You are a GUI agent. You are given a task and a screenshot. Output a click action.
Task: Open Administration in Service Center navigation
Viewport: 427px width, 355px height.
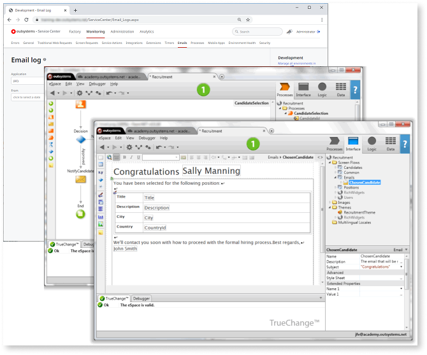tap(122, 32)
